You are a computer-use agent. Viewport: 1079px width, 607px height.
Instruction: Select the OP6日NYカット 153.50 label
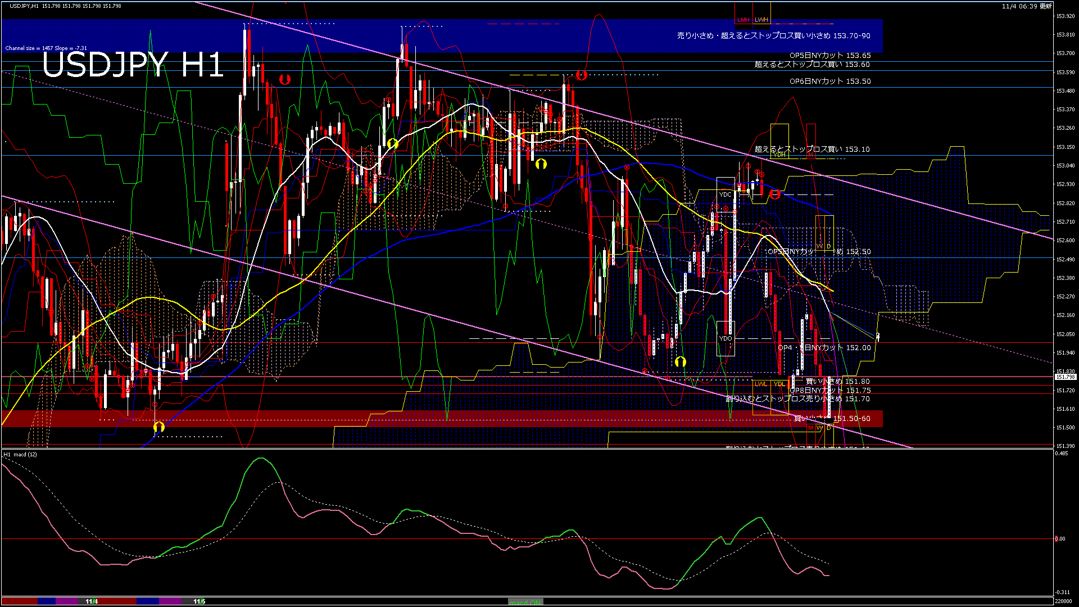[x=830, y=81]
